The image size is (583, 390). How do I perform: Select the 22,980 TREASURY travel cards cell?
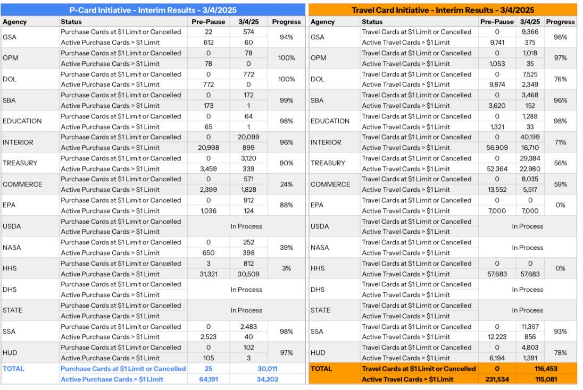(530, 169)
